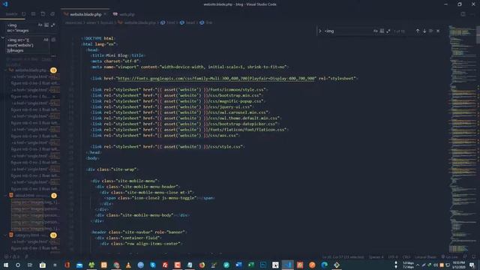Screen dimensions: 480x270
Task: Open a new search editor
Action: pyautogui.click(x=43, y=14)
